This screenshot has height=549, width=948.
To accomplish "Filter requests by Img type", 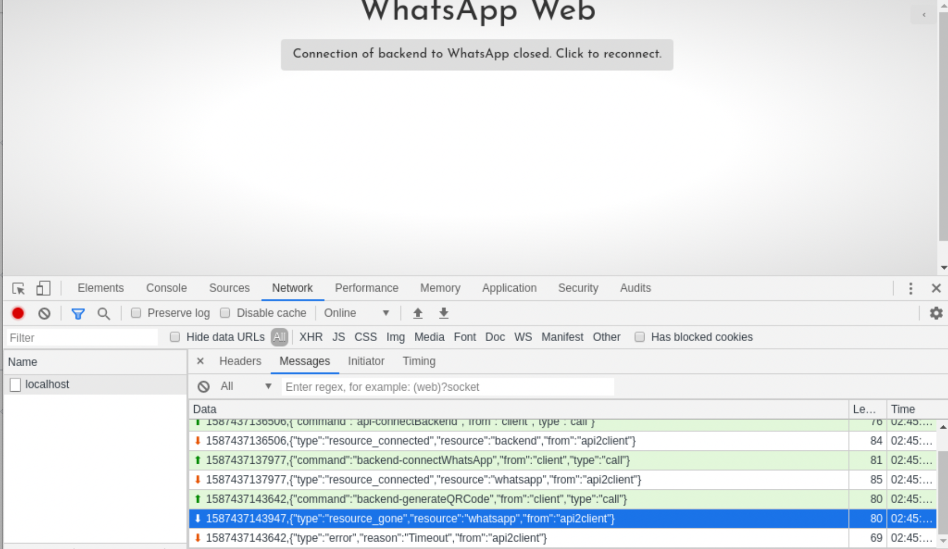I will tap(396, 337).
